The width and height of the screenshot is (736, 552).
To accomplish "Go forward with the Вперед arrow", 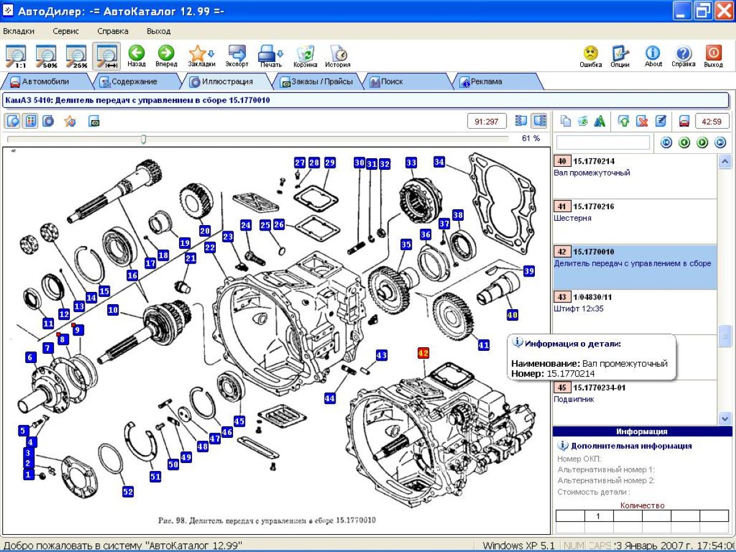I will [166, 56].
